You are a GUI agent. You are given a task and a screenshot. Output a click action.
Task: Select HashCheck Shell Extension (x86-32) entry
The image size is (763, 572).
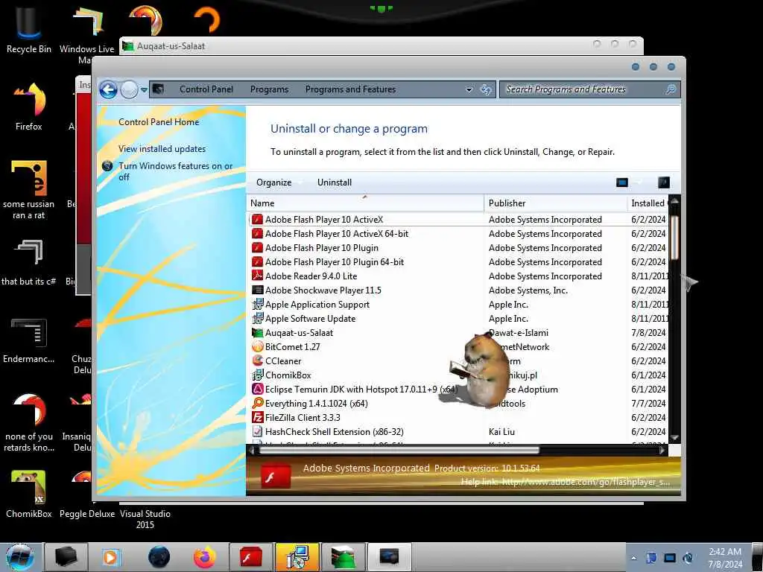[x=458, y=431]
